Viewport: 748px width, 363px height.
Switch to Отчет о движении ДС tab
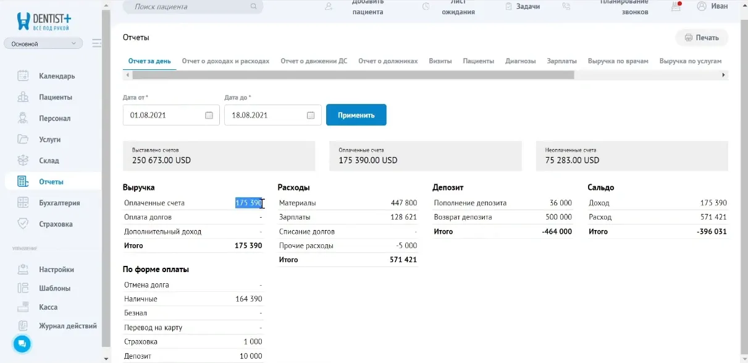[314, 61]
